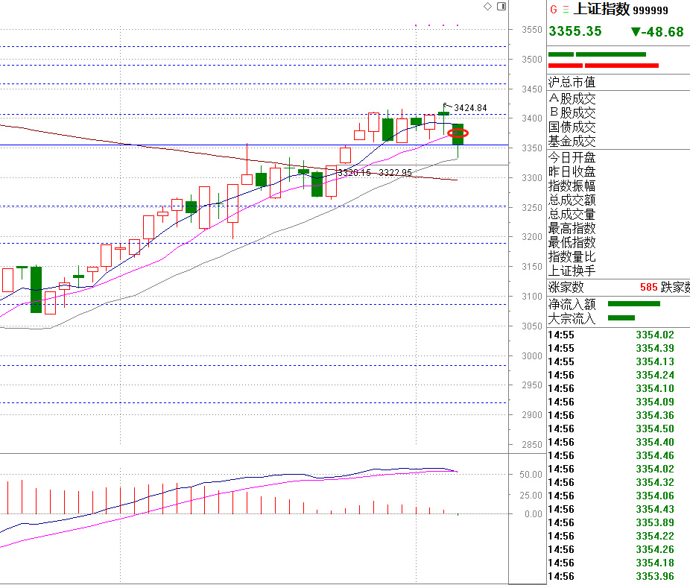This screenshot has height=585, width=690.
Task: Click the rising count value 585
Action: tap(648, 288)
